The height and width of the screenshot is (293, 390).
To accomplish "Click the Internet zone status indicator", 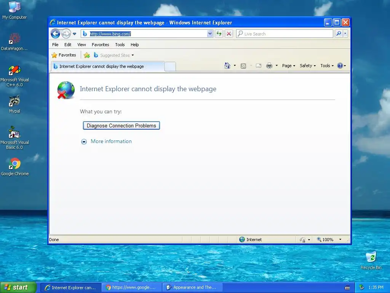I will click(251, 240).
